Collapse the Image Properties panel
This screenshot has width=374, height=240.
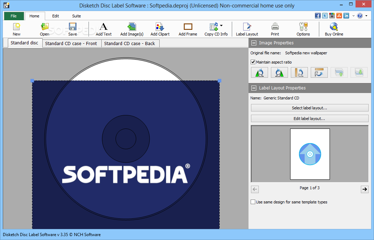[254, 43]
